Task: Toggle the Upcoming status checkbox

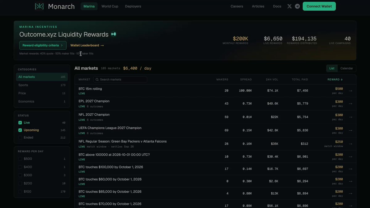Action: coord(20,130)
